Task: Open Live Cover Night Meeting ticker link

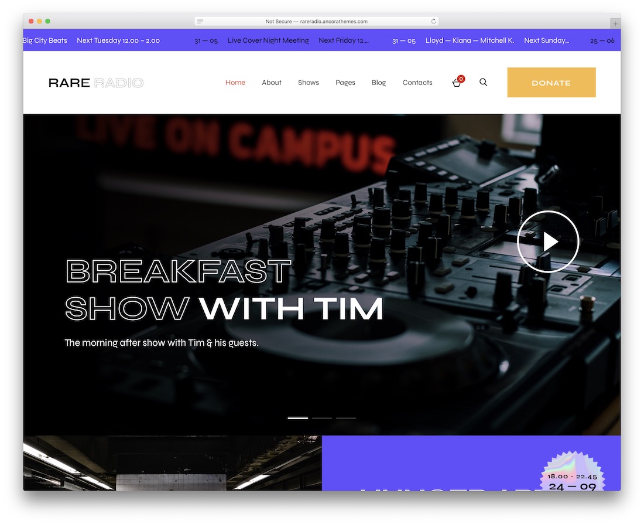Action: (x=268, y=40)
